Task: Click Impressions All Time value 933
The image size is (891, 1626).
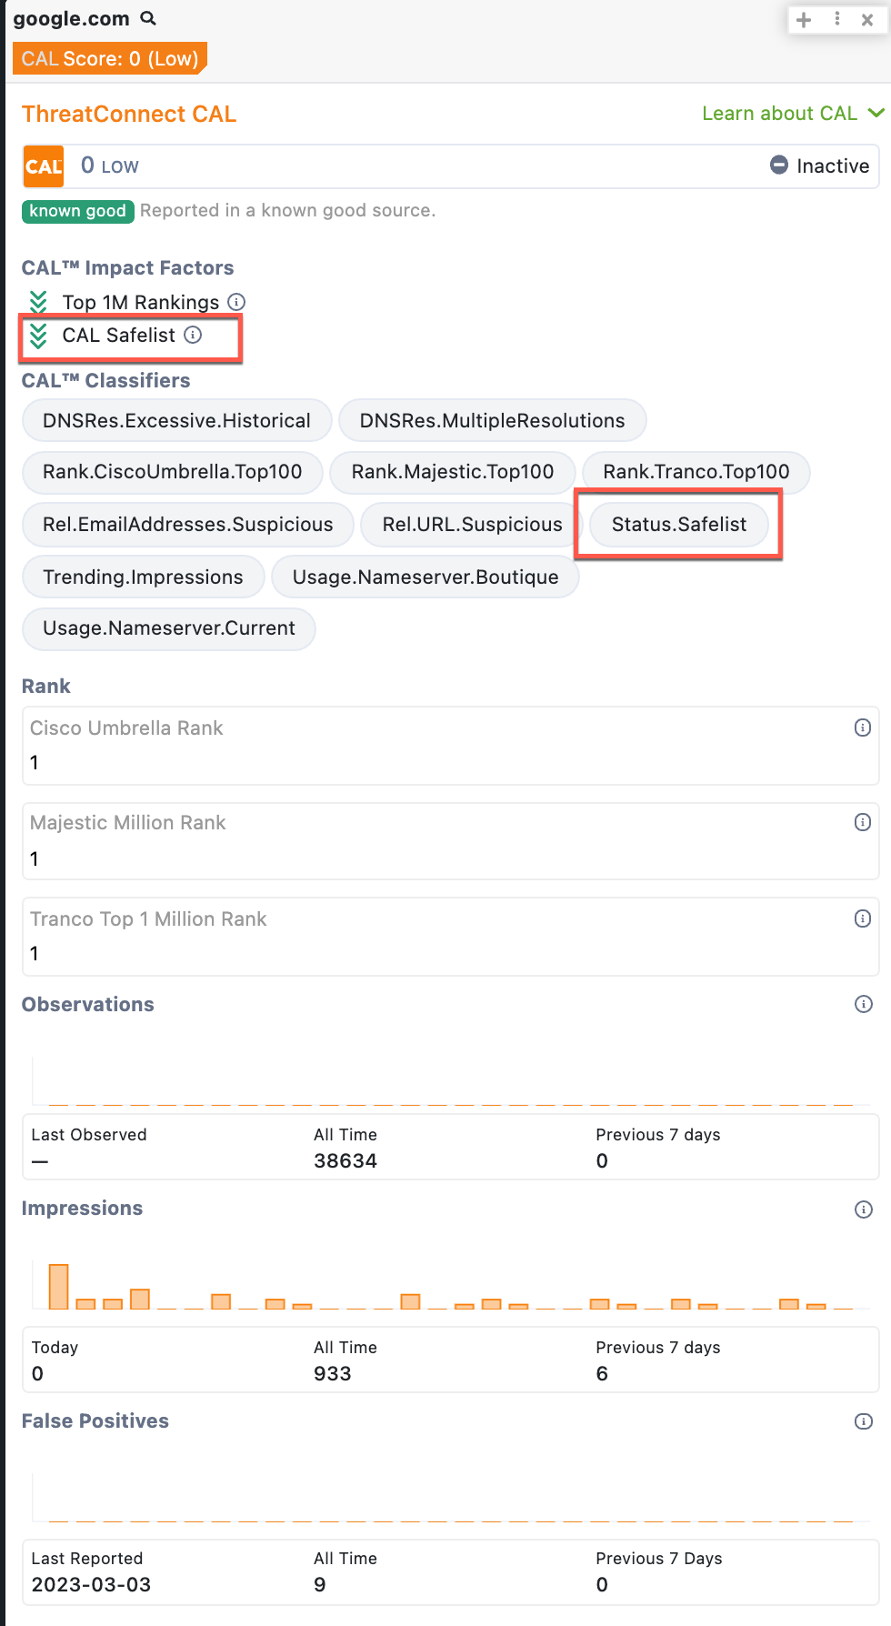Action: click(x=333, y=1374)
